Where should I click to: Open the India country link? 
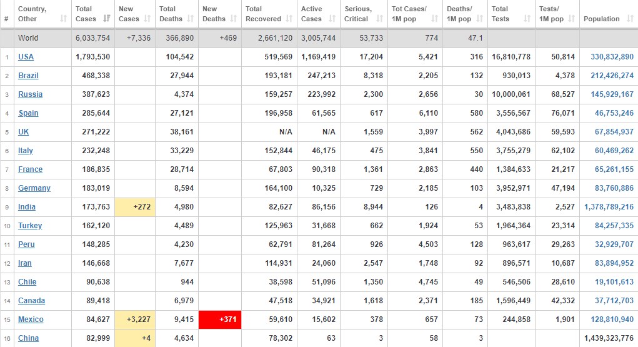[x=26, y=207]
